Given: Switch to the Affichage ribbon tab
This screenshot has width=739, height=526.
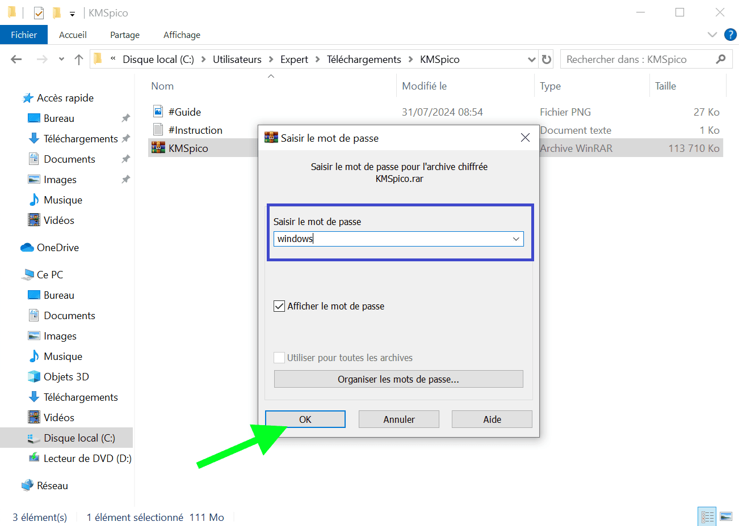Looking at the screenshot, I should 182,35.
